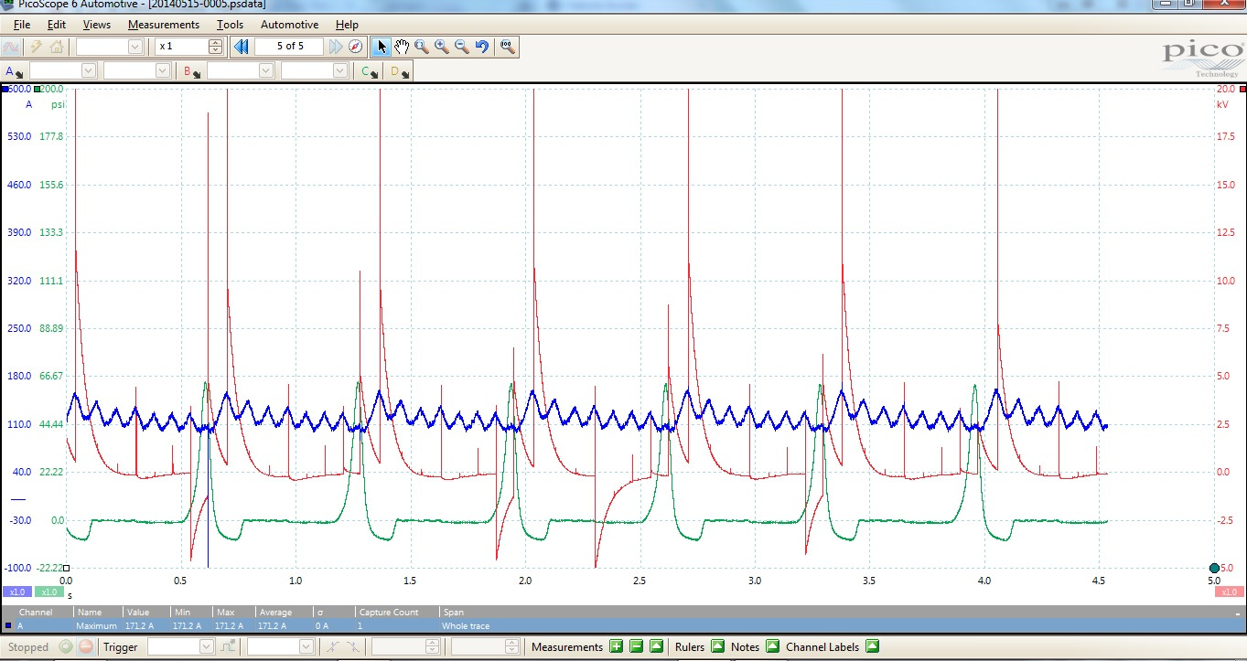The width and height of the screenshot is (1247, 661).
Task: Add a measurement with the plus button
Action: pyautogui.click(x=616, y=647)
